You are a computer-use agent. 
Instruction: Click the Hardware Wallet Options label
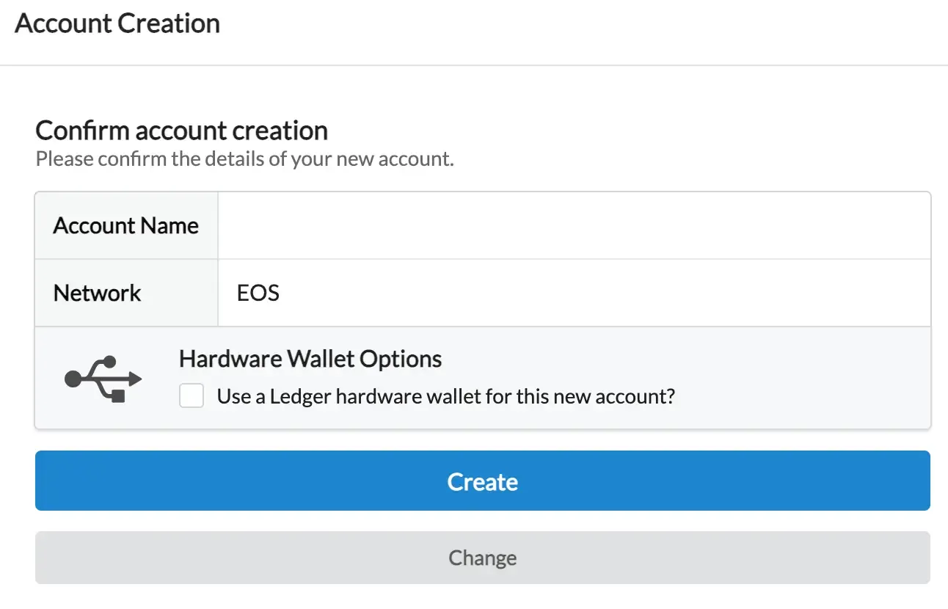[310, 358]
